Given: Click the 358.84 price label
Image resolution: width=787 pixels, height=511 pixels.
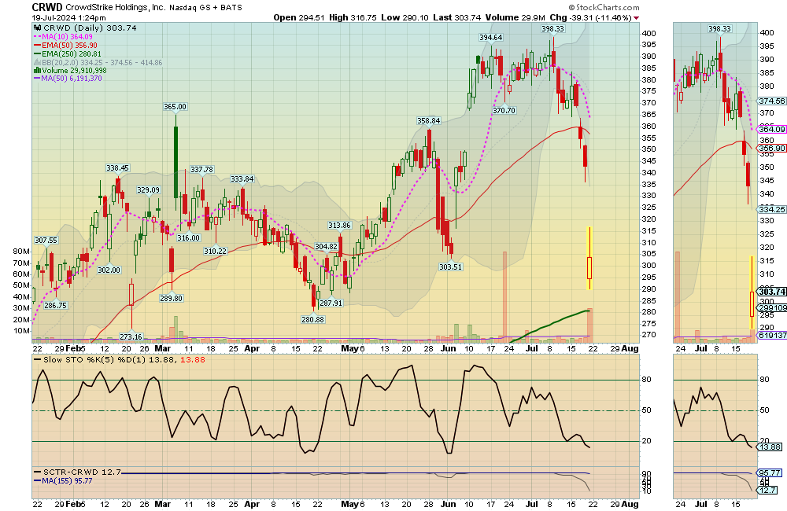Looking at the screenshot, I should click(428, 120).
